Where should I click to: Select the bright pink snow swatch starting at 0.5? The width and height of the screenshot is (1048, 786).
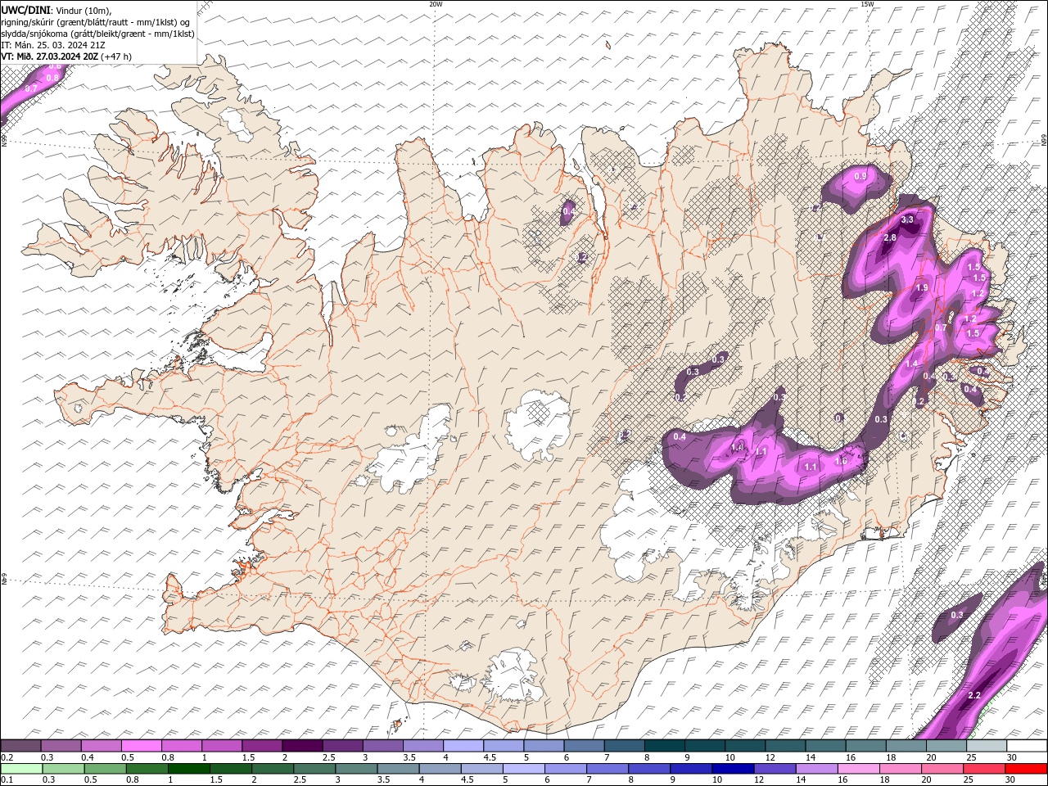[x=141, y=745]
